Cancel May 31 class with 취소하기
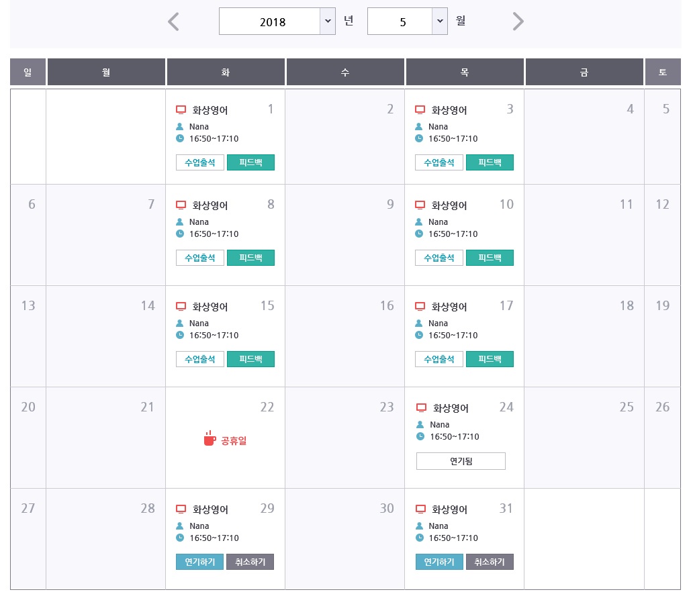The width and height of the screenshot is (691, 594). click(490, 562)
